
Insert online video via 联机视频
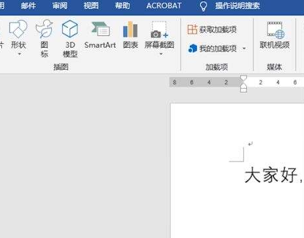[x=275, y=35]
